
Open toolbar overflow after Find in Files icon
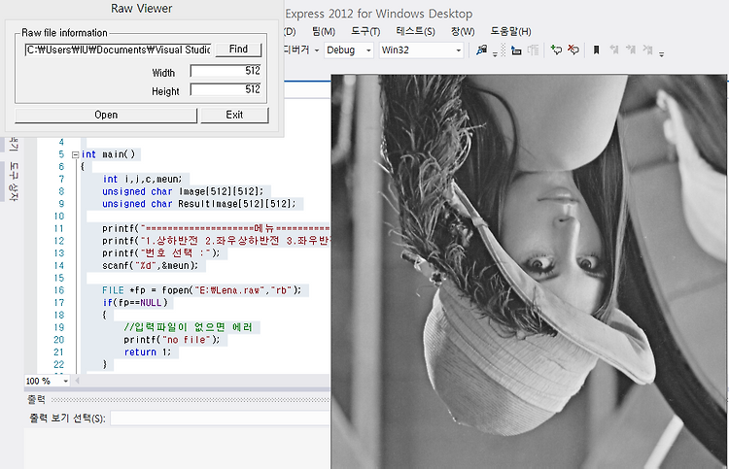point(495,53)
